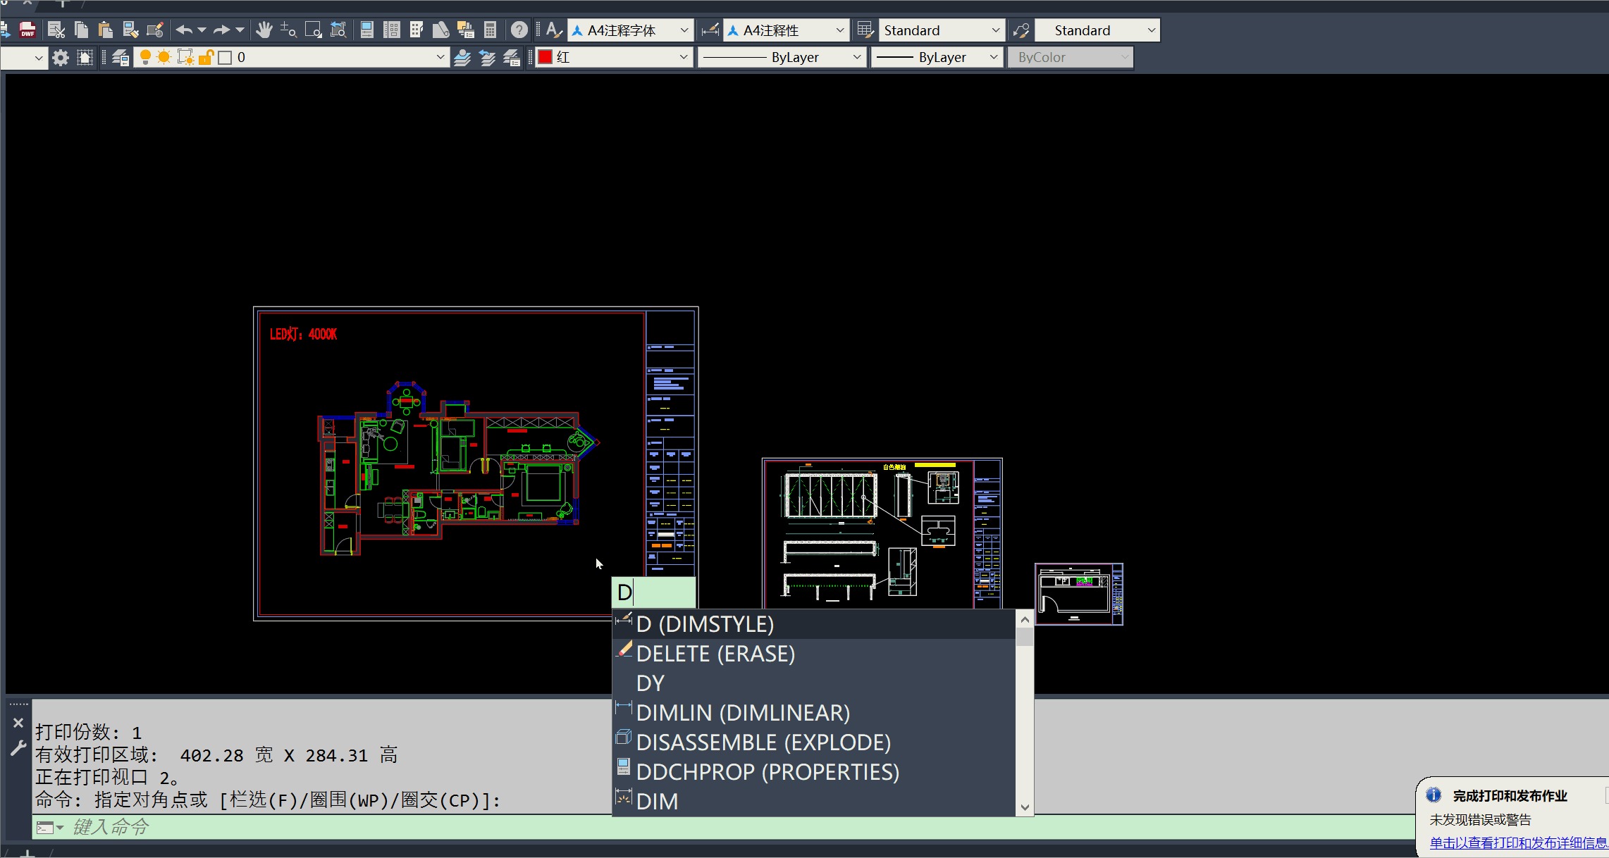This screenshot has height=858, width=1609.
Task: Open command line customize wrench
Action: pos(18,748)
